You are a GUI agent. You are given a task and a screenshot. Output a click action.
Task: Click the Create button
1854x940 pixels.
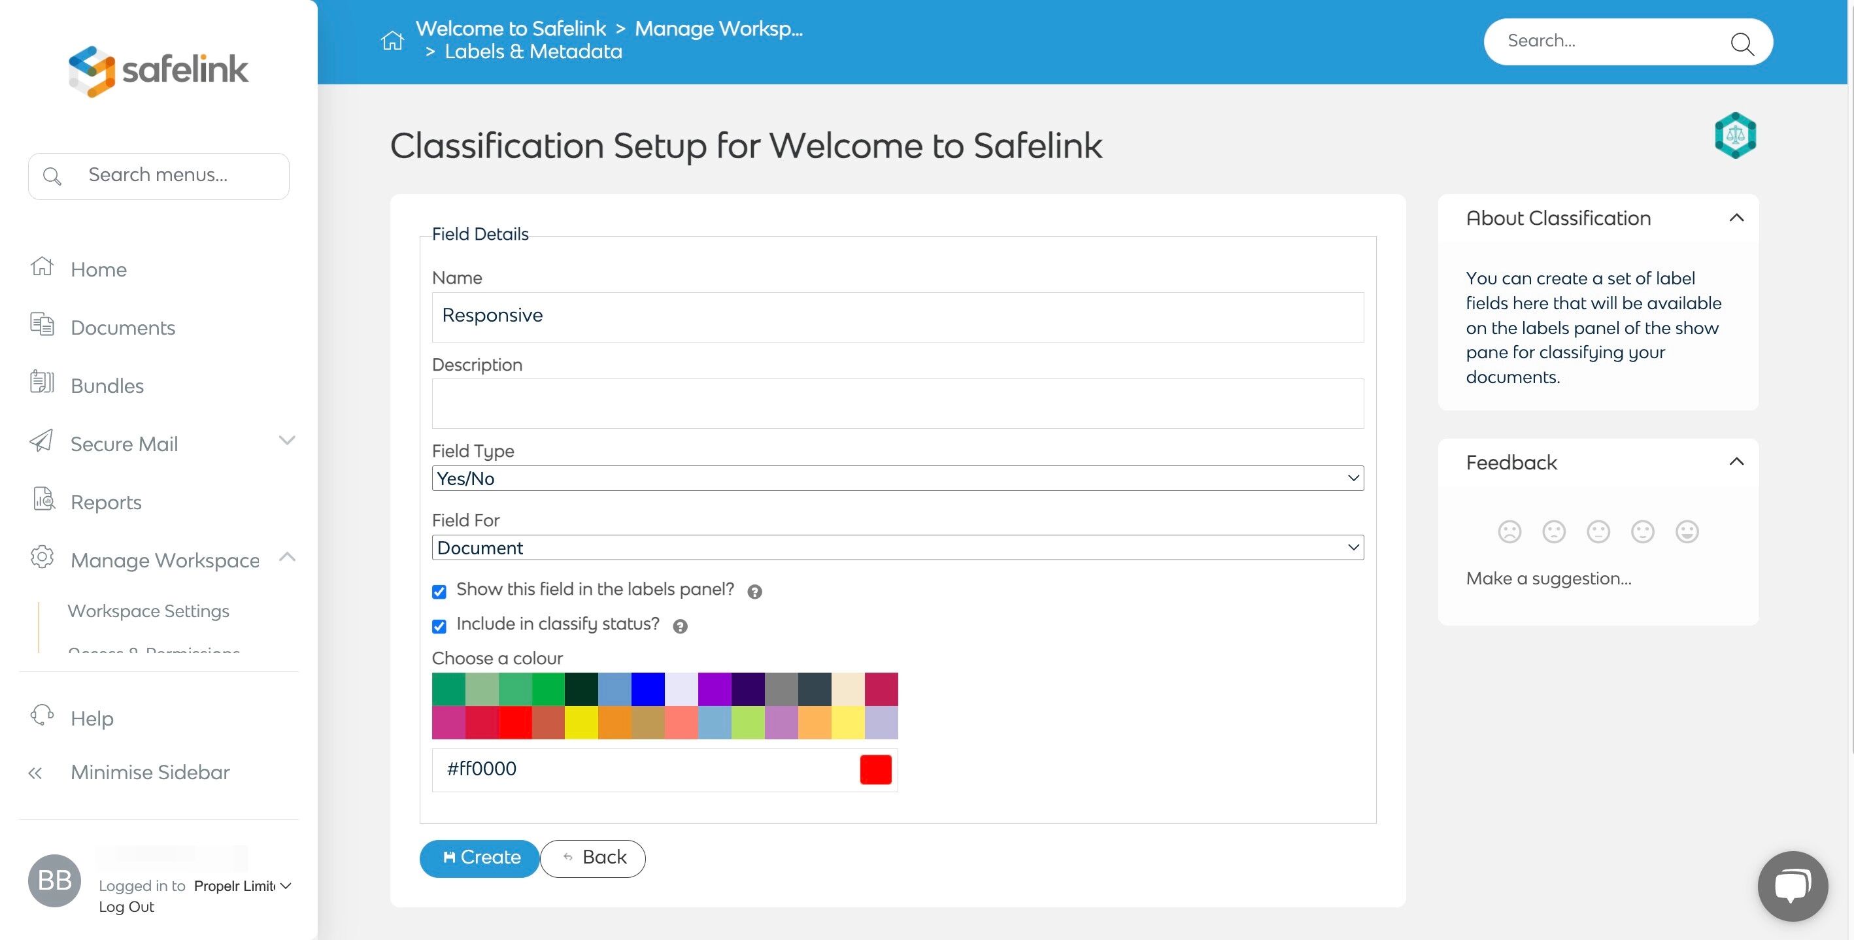(x=479, y=858)
